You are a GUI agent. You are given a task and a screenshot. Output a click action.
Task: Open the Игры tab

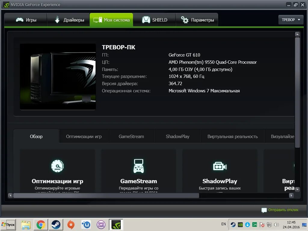(26, 20)
